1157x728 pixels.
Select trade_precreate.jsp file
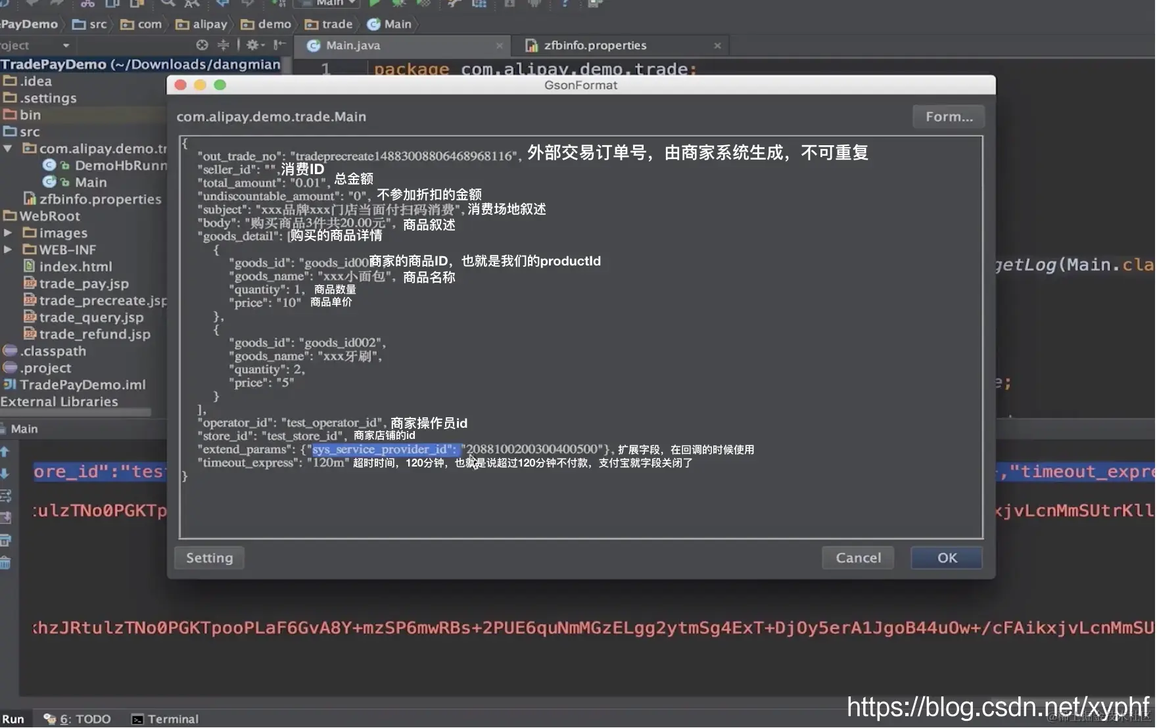95,300
